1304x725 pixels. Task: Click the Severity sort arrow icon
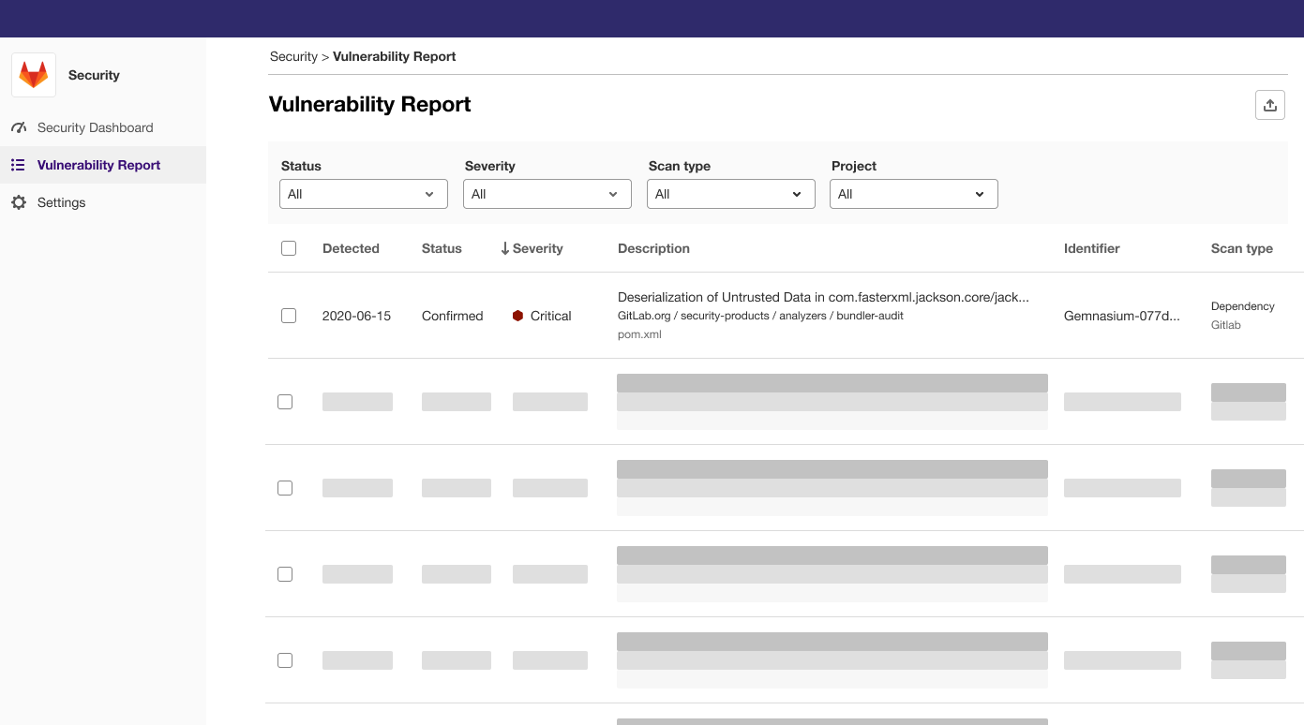click(x=504, y=248)
